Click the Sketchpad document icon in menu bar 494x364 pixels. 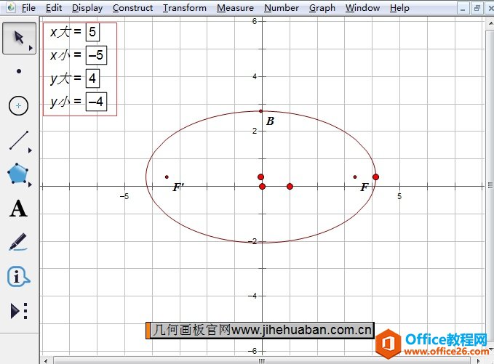[x=11, y=7]
